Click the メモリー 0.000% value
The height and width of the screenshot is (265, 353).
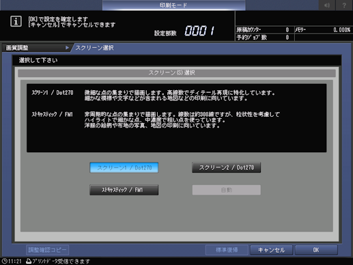(x=341, y=30)
